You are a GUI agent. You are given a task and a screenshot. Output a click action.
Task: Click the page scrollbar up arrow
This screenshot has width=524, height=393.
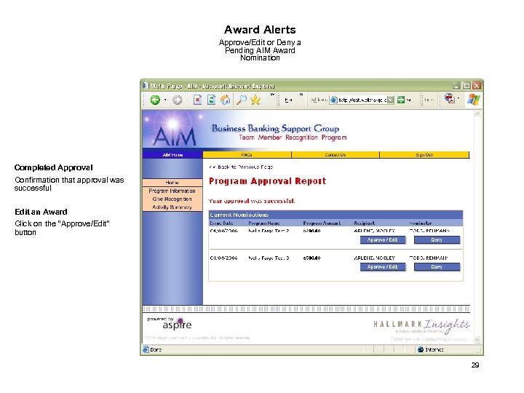[x=477, y=114]
